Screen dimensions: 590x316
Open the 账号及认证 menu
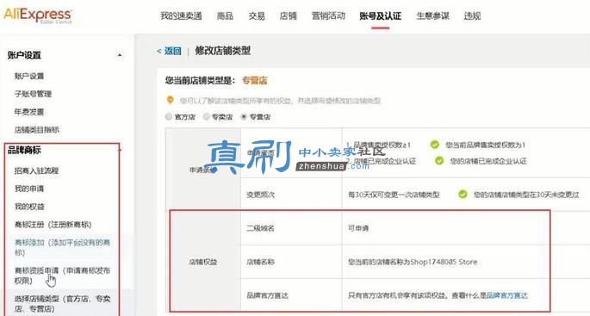click(x=380, y=16)
